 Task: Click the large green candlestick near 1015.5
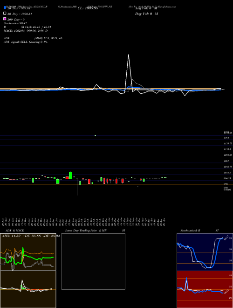pyautogui.click(x=71, y=175)
